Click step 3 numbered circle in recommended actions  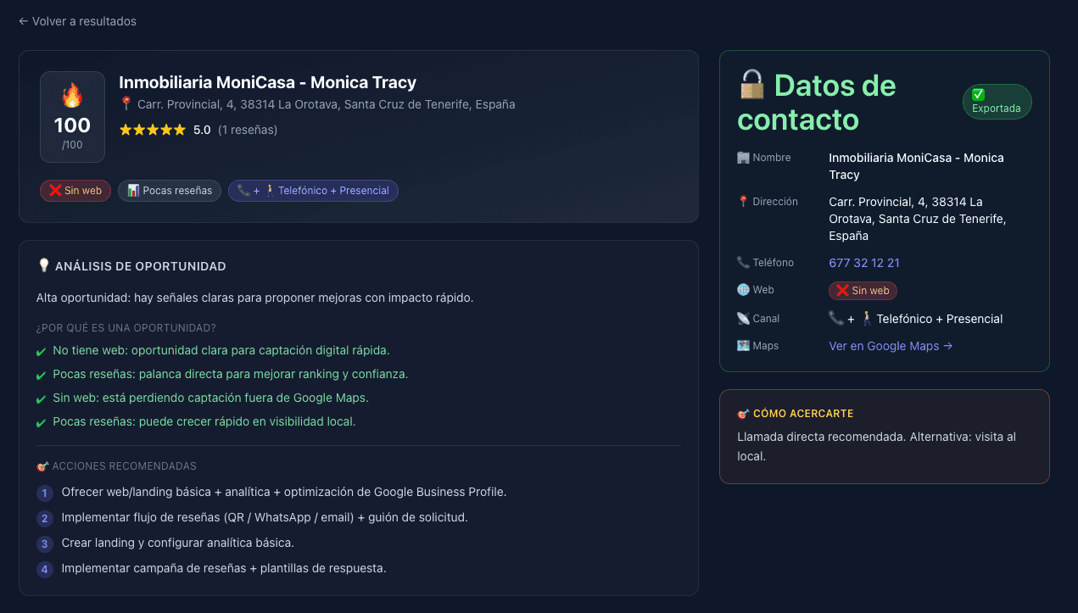coord(44,543)
